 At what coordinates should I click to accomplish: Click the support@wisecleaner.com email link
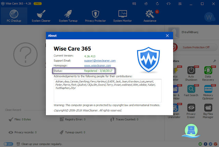[x=100, y=61]
